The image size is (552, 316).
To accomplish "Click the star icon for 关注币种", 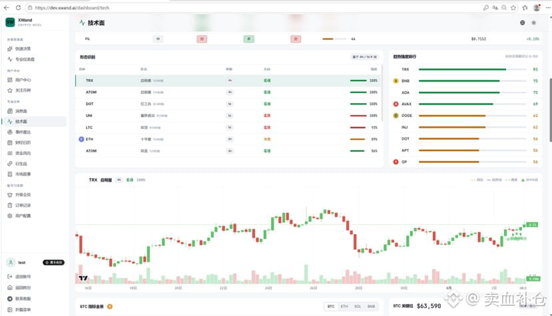I will pos(10,90).
